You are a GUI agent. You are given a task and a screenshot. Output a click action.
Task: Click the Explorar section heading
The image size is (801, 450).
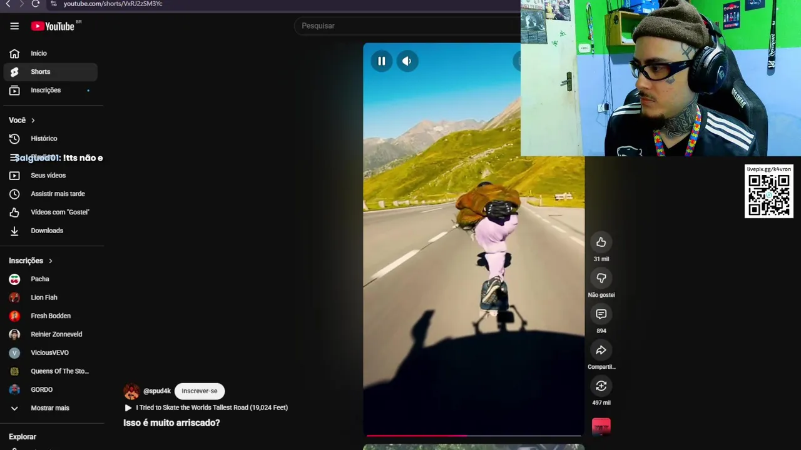click(23, 437)
